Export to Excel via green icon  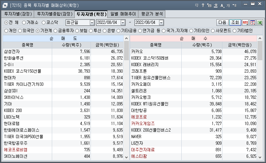point(260,23)
